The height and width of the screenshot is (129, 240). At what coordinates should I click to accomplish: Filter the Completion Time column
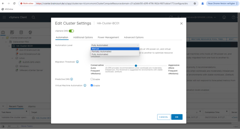pyautogui.click(x=227, y=112)
